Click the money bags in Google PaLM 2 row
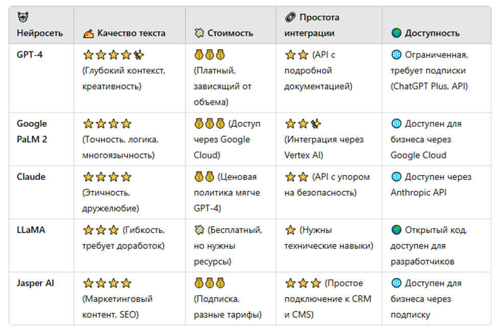This screenshot has width=498, height=334. pos(209,124)
